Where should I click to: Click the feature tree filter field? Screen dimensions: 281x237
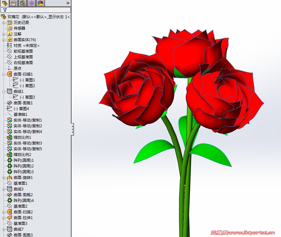pyautogui.click(x=36, y=10)
